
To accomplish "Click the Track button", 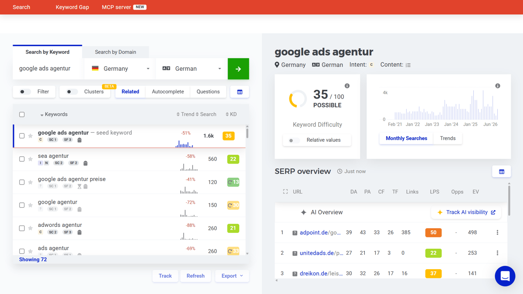I will pyautogui.click(x=165, y=276).
